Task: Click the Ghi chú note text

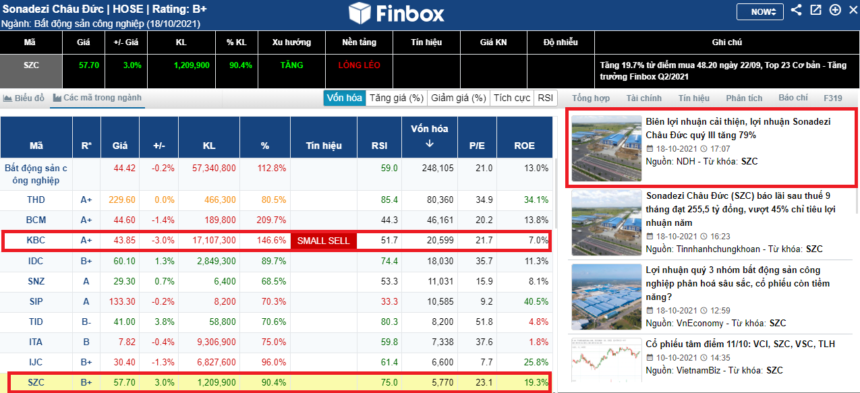Action: click(x=723, y=71)
